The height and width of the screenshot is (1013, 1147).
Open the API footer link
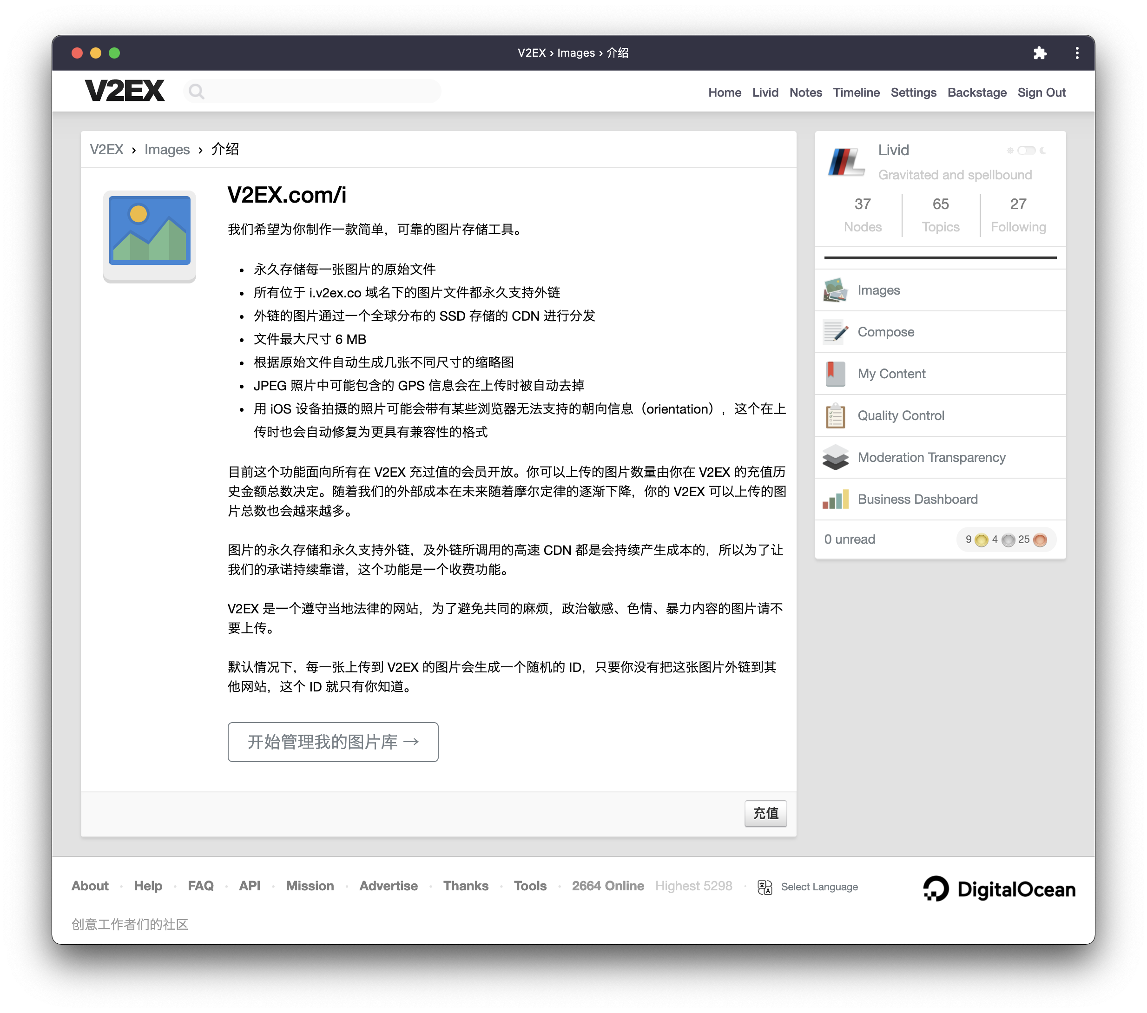(x=250, y=886)
